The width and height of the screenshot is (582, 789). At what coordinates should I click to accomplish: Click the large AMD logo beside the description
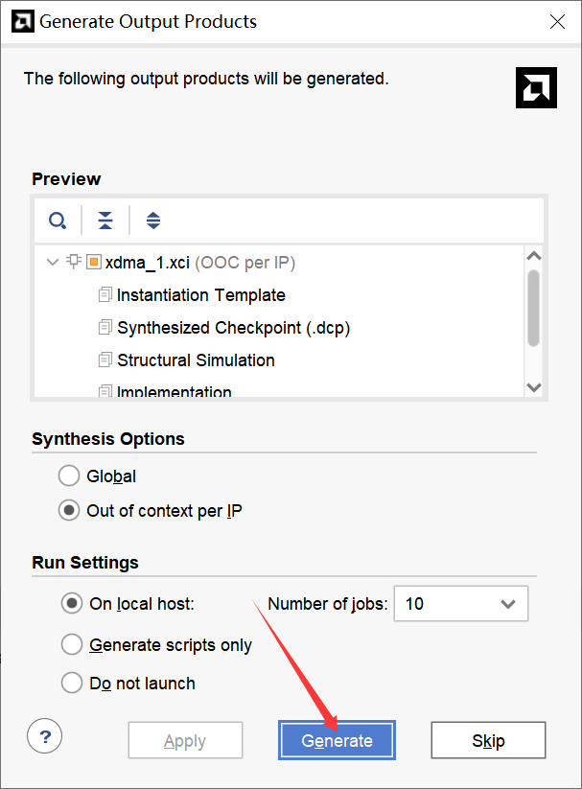tap(536, 87)
